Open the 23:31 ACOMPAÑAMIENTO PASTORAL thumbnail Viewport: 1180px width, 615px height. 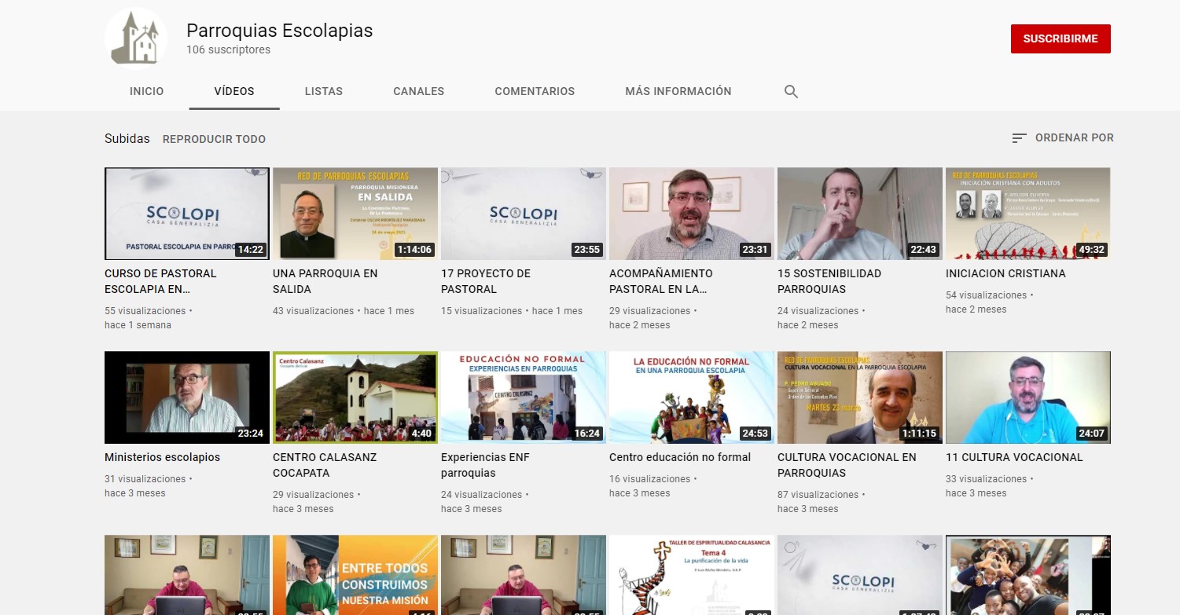[x=692, y=214]
